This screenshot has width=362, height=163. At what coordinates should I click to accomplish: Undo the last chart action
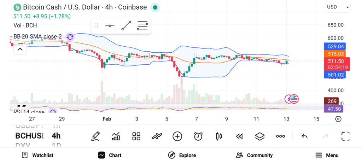[304, 136]
